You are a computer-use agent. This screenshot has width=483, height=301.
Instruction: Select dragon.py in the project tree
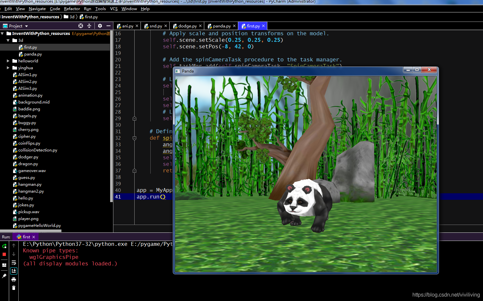coord(28,164)
